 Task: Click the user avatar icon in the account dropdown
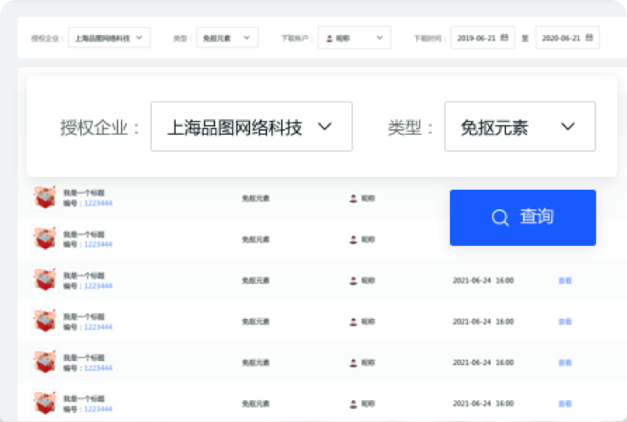tap(330, 38)
